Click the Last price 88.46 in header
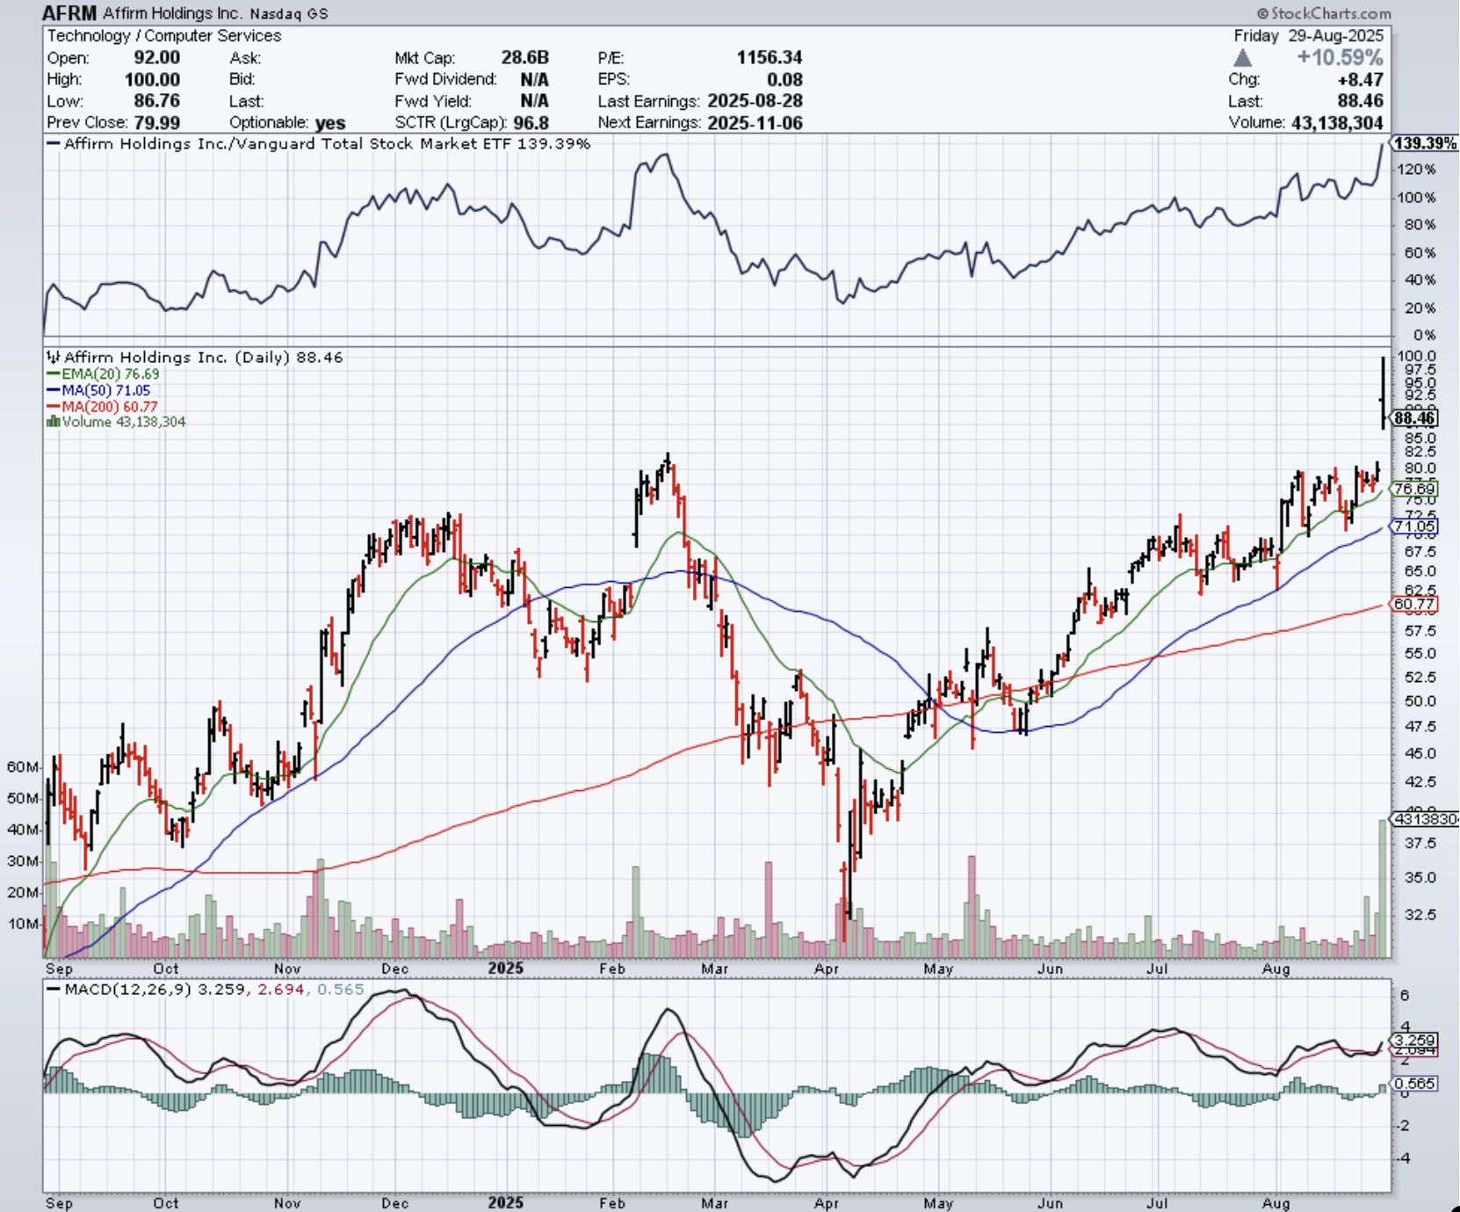 coord(1360,101)
